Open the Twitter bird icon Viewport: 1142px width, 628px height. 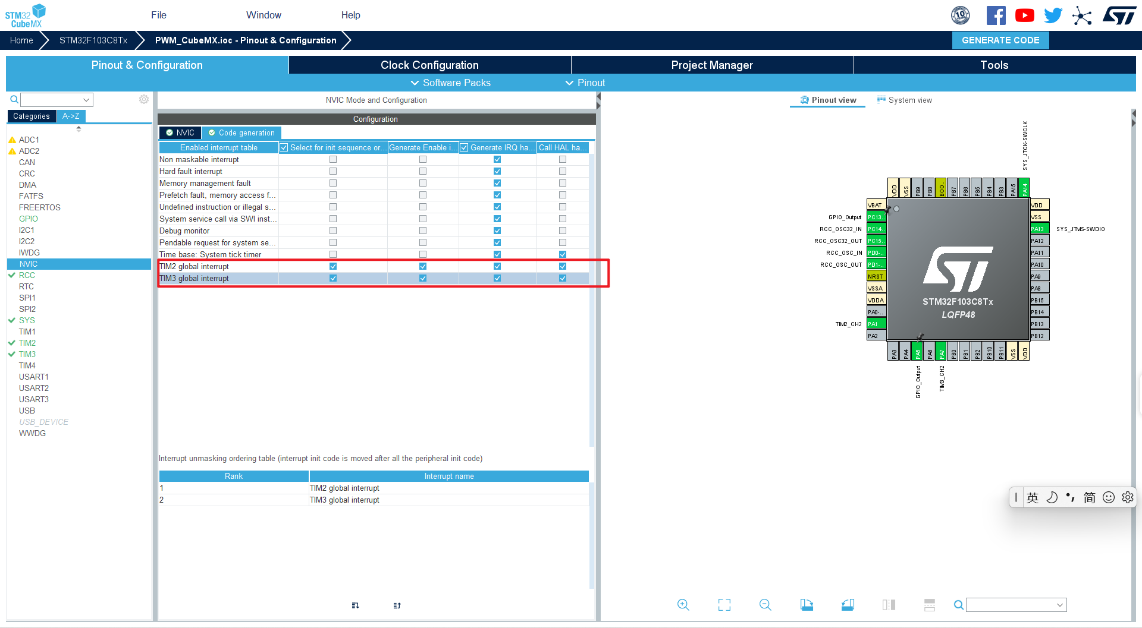pyautogui.click(x=1053, y=15)
